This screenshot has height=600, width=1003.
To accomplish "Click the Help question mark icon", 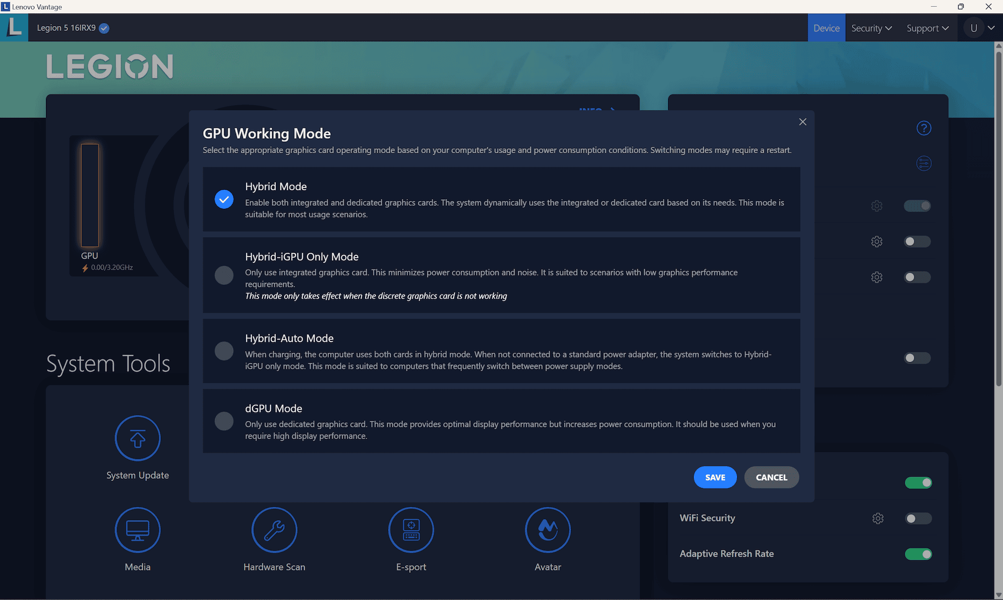I will tap(924, 128).
